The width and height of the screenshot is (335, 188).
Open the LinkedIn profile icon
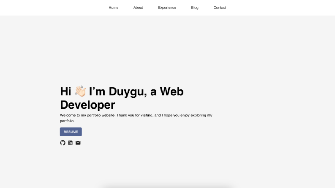[70, 143]
